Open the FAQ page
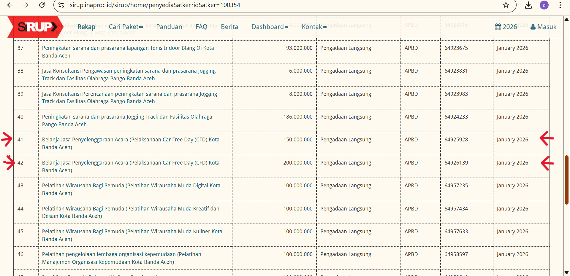The width and height of the screenshot is (570, 276). tap(201, 27)
